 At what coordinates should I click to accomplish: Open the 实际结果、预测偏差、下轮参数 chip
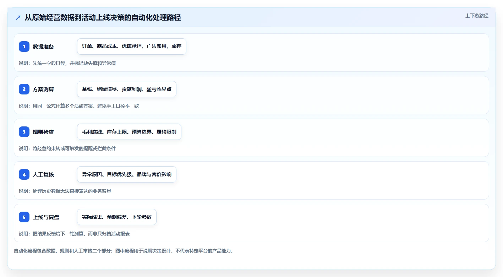coord(117,217)
